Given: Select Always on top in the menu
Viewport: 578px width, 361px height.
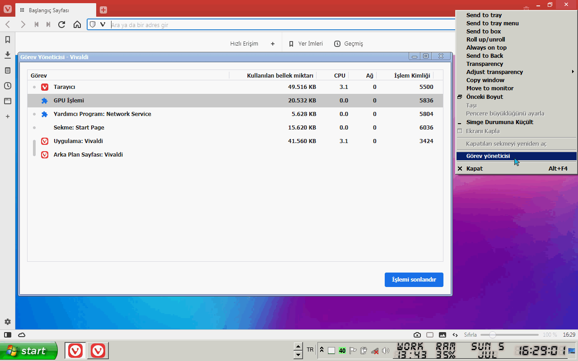Looking at the screenshot, I should click(516, 48).
